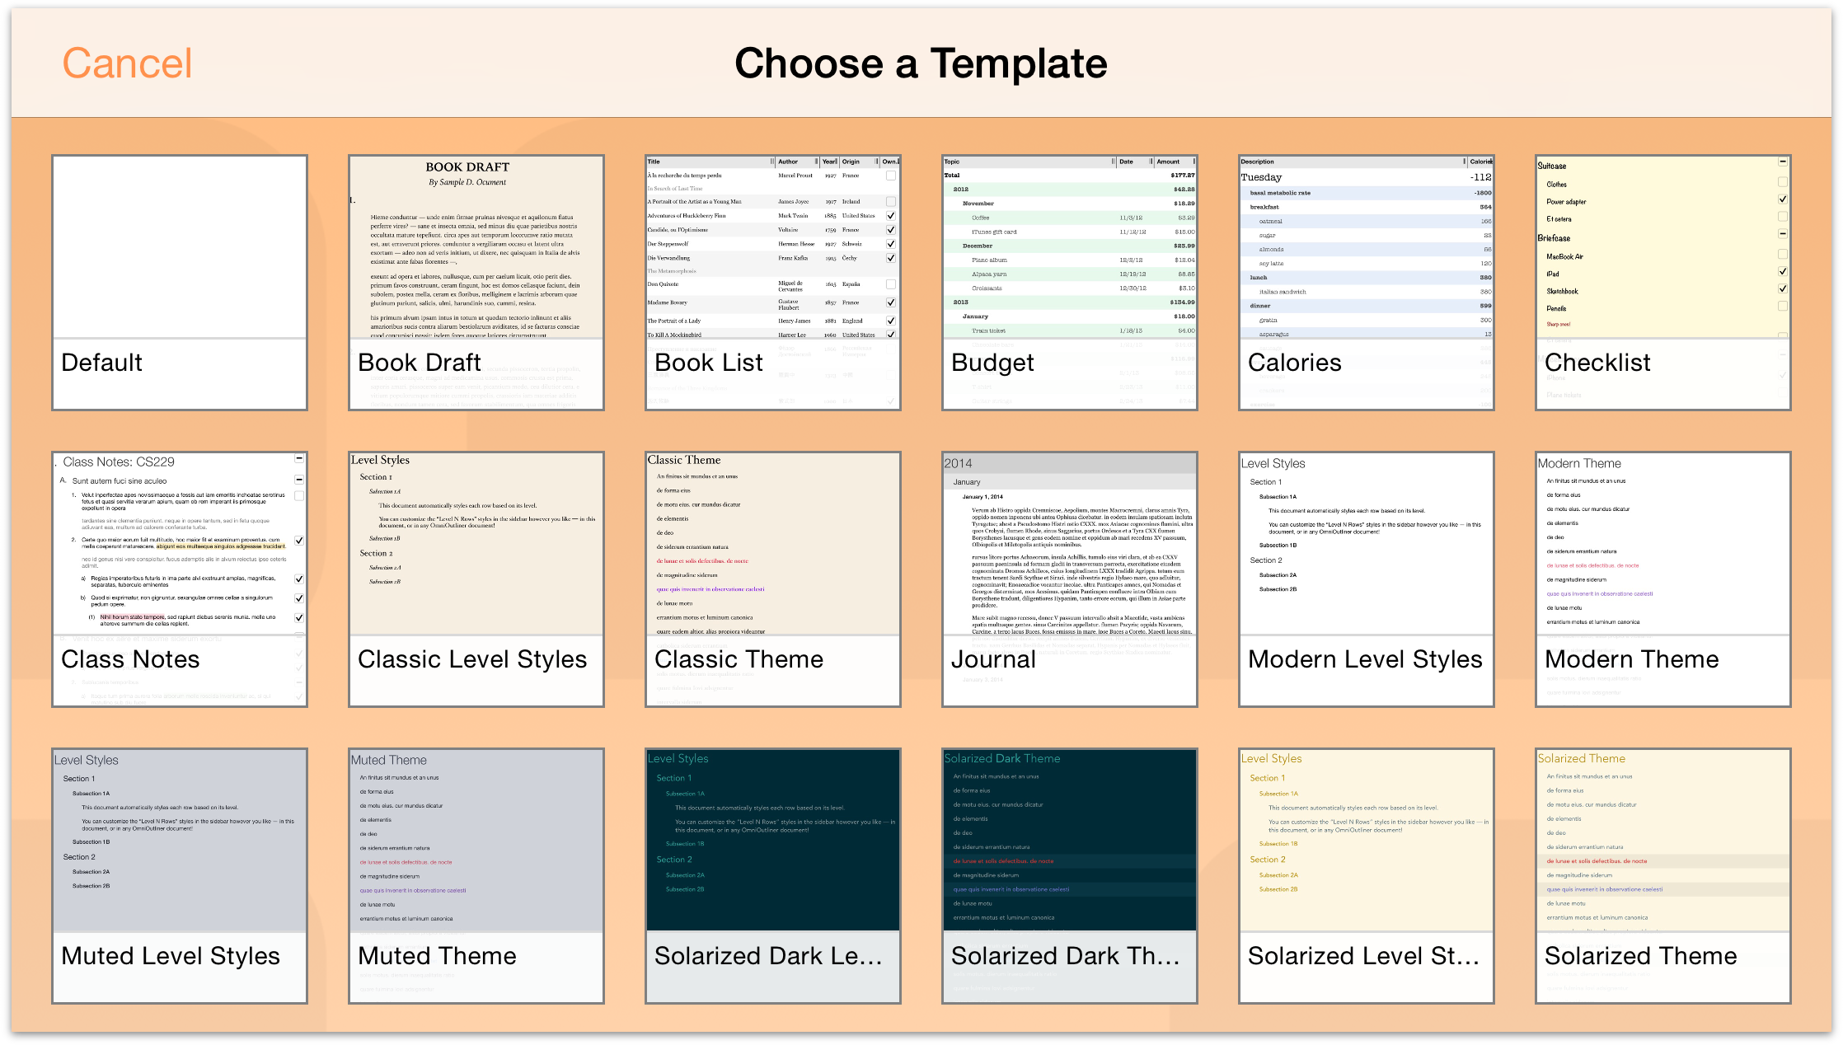Screen dimensions: 1843x1045
Task: Select the Journal template
Action: (x=1070, y=579)
